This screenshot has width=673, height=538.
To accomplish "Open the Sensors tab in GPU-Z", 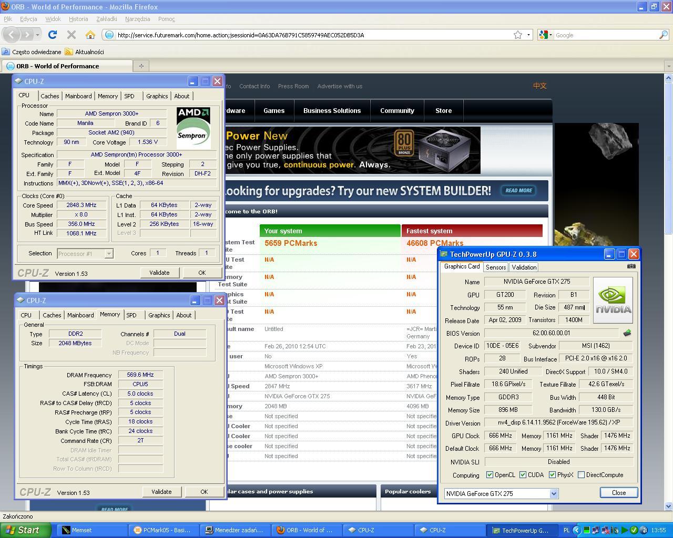I will coord(496,267).
